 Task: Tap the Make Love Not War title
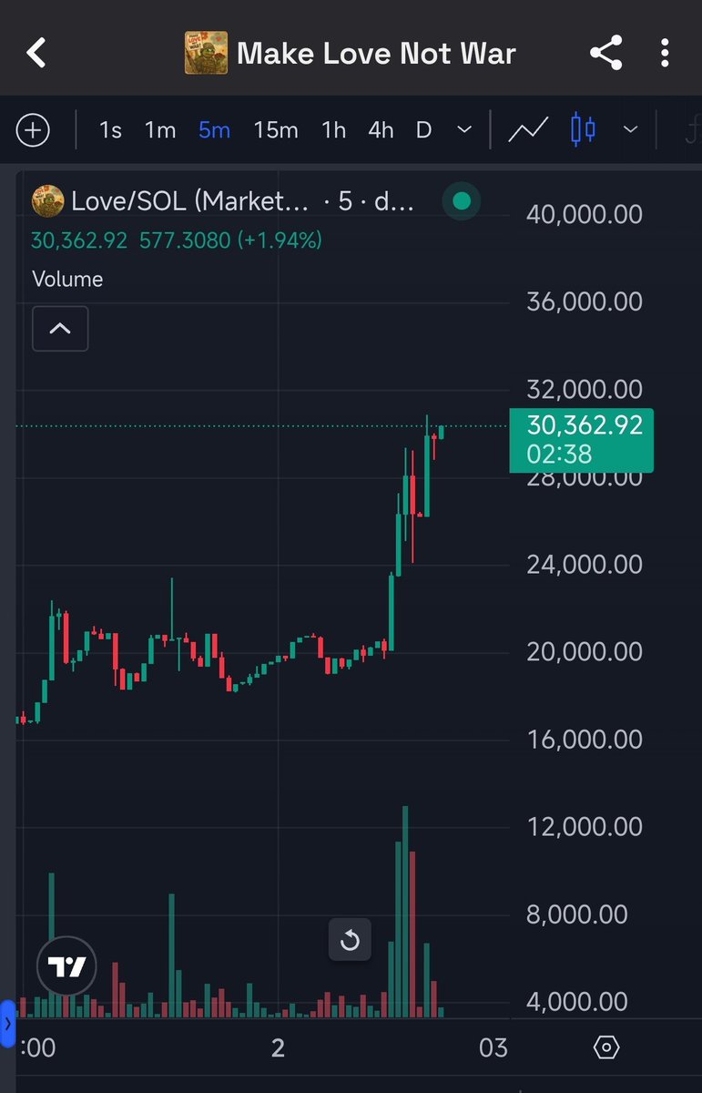coord(376,54)
